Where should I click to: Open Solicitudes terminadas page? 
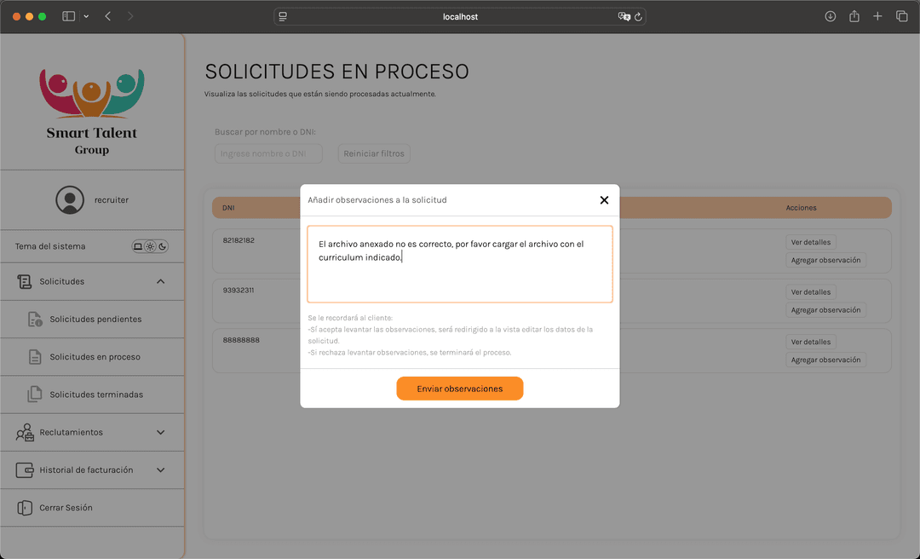click(96, 395)
